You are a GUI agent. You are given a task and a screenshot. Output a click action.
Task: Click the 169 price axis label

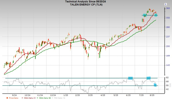[x=168, y=56]
